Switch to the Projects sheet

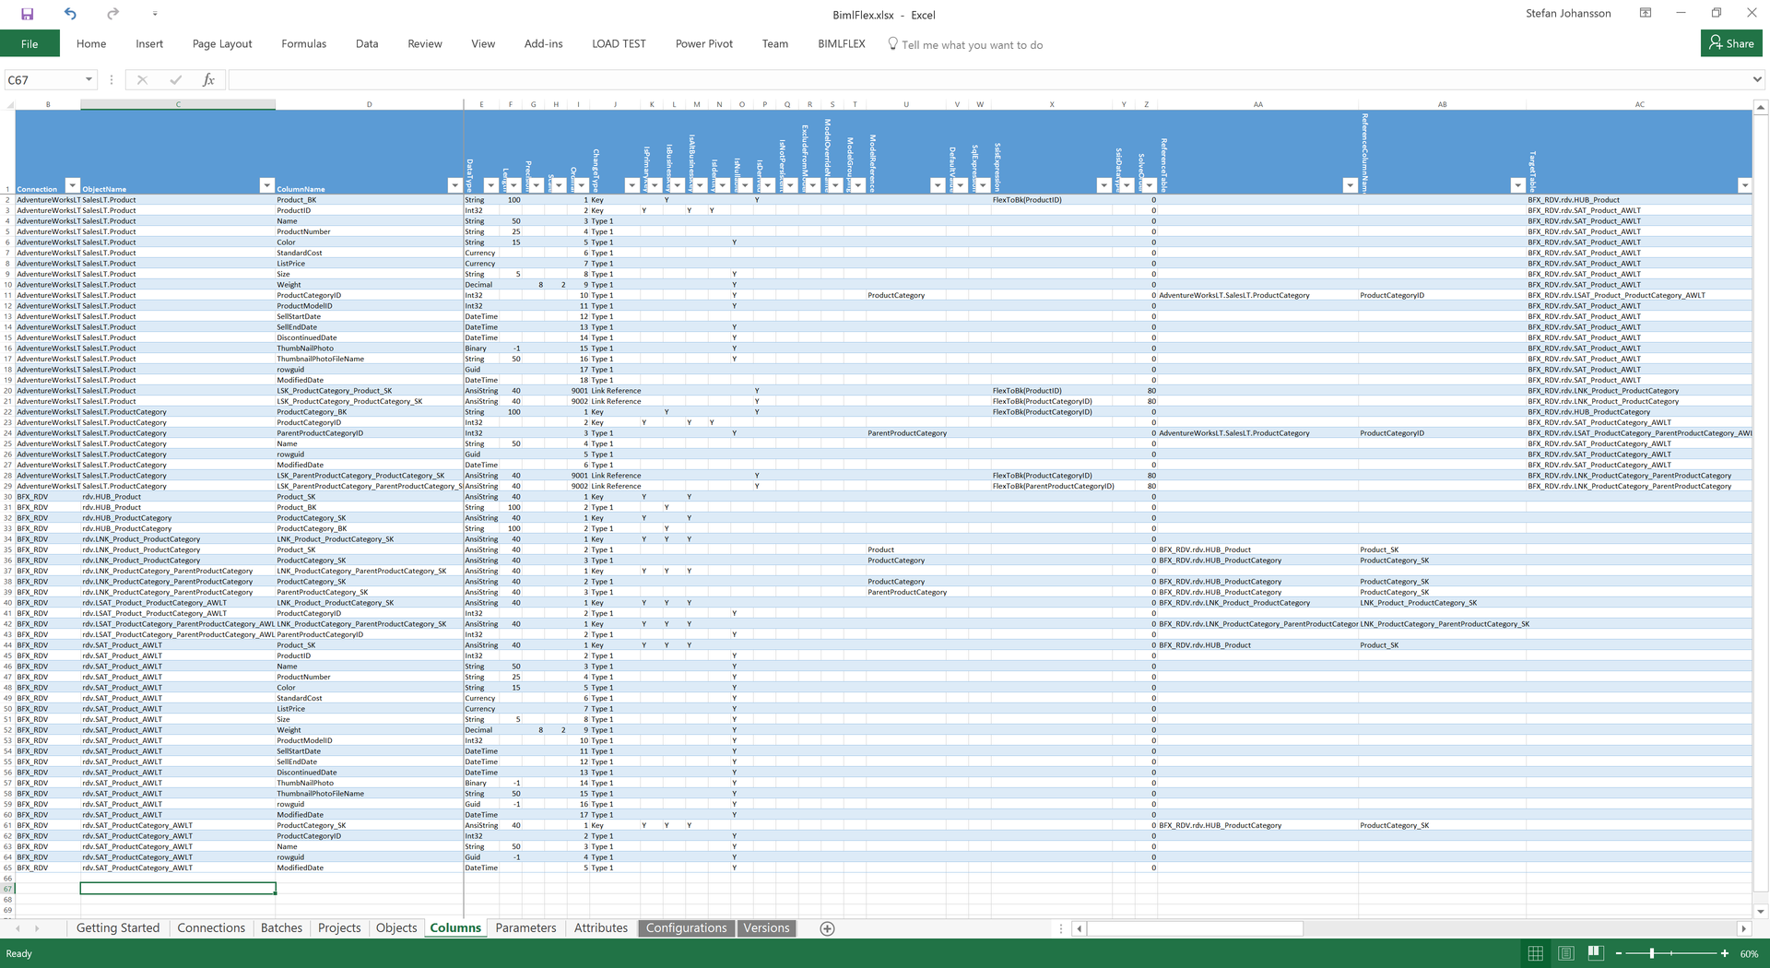339,928
